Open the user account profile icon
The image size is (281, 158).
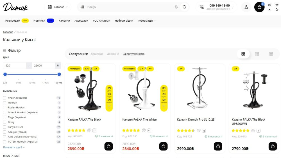[246, 7]
